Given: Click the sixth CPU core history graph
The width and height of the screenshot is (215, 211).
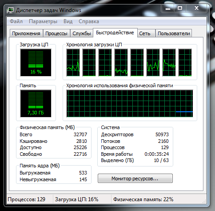Looking at the screenshot, I should (153, 63).
